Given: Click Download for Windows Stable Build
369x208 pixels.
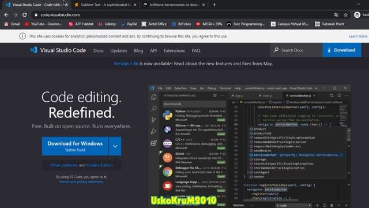Looking at the screenshot, I should coord(75,146).
